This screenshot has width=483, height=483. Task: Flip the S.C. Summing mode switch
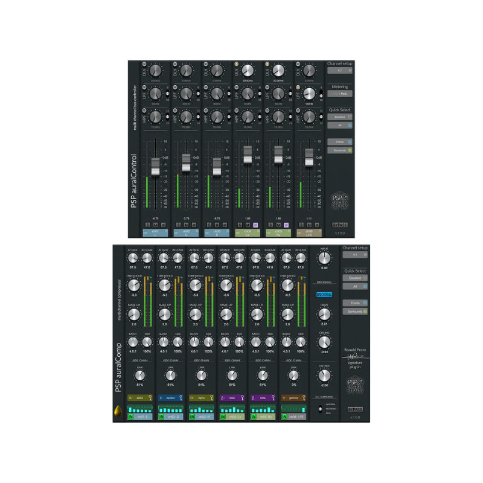click(x=320, y=409)
